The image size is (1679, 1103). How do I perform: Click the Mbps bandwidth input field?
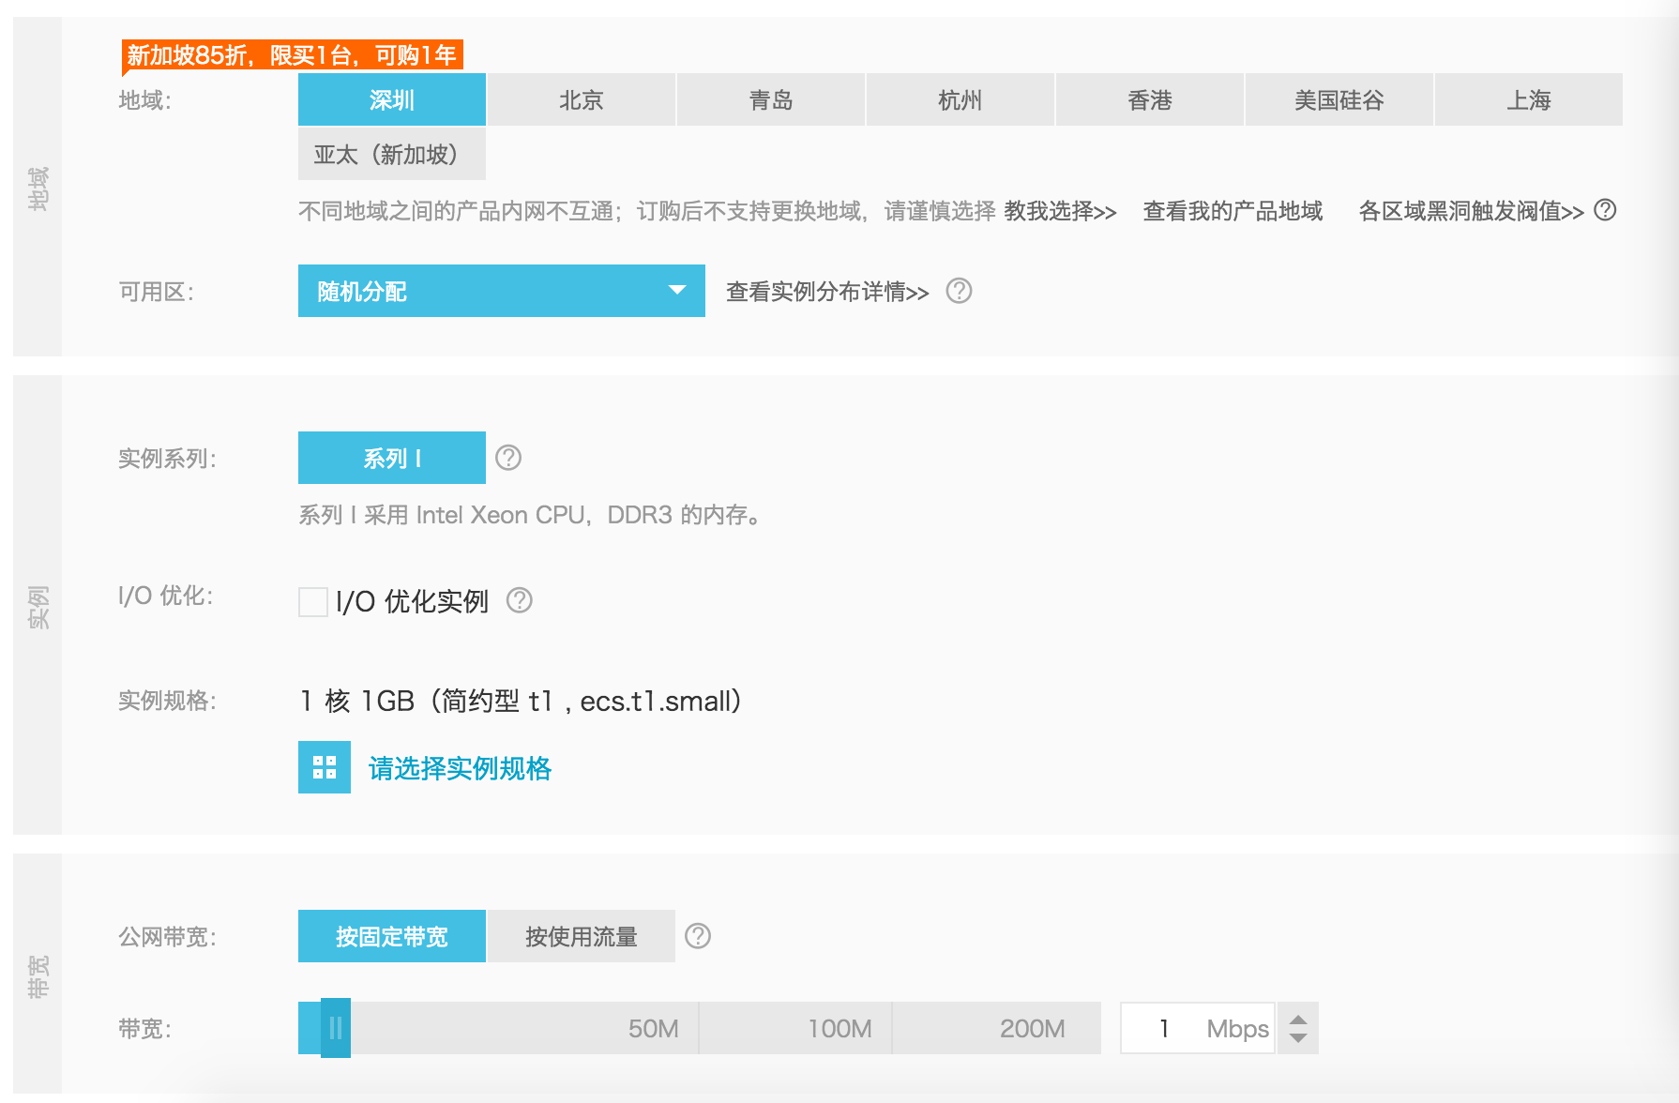(x=1198, y=1028)
